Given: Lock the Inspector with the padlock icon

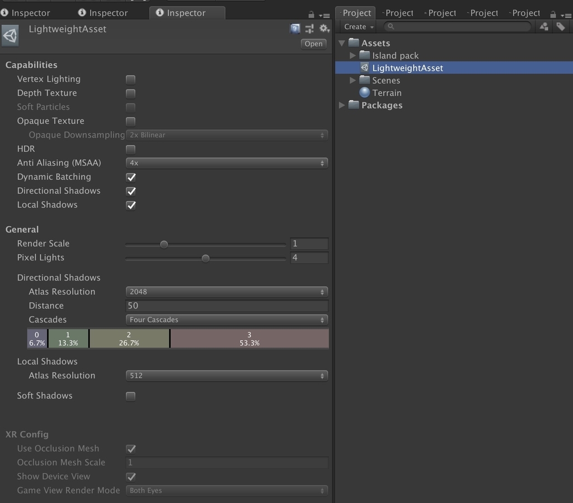Looking at the screenshot, I should [311, 15].
